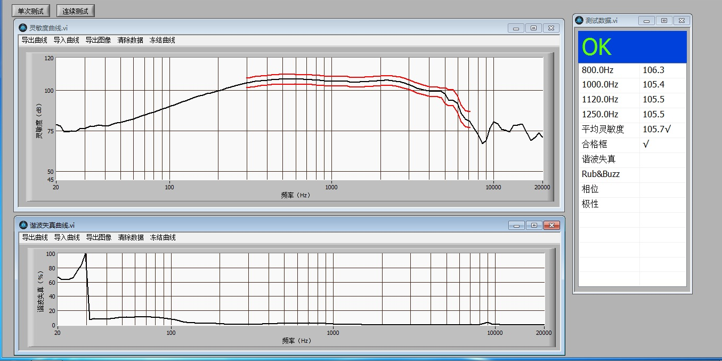Click the 灵敏度曲线.vi title bar icon
The width and height of the screenshot is (722, 361).
point(23,28)
